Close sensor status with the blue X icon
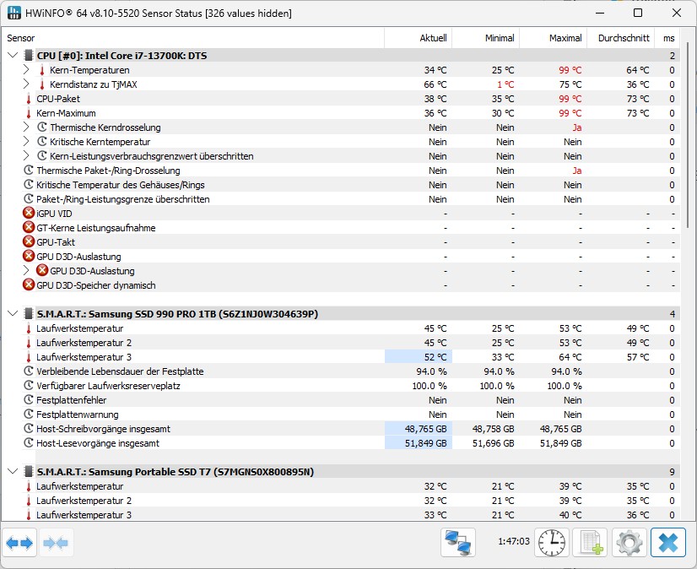Image resolution: width=697 pixels, height=569 pixels. [667, 543]
